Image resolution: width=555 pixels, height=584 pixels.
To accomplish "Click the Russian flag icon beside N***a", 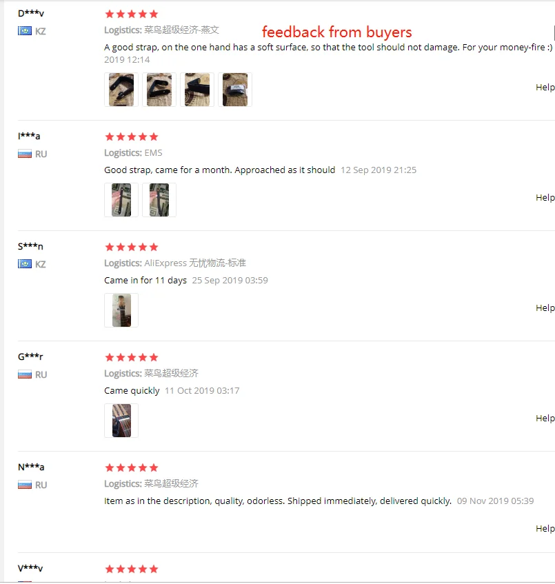I will click(x=25, y=485).
